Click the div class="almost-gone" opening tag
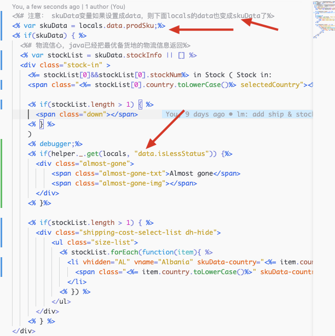The width and height of the screenshot is (335, 336). (85, 164)
